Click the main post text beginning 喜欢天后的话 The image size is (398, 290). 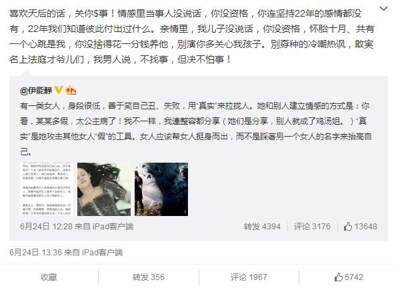[192, 37]
